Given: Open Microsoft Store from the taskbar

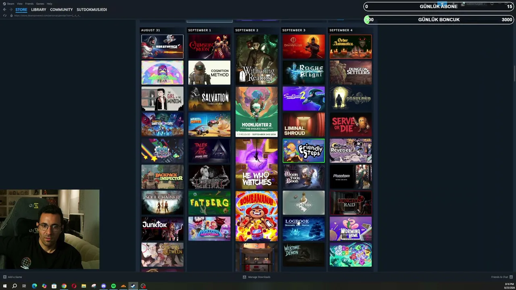Looking at the screenshot, I should 54,286.
